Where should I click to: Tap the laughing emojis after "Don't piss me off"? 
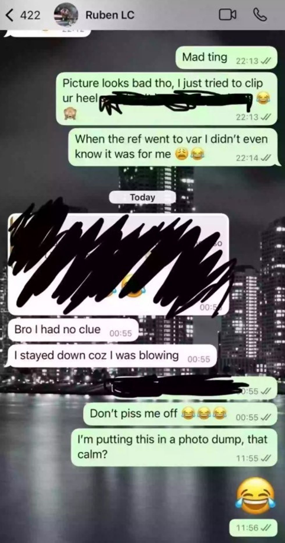coord(204,413)
